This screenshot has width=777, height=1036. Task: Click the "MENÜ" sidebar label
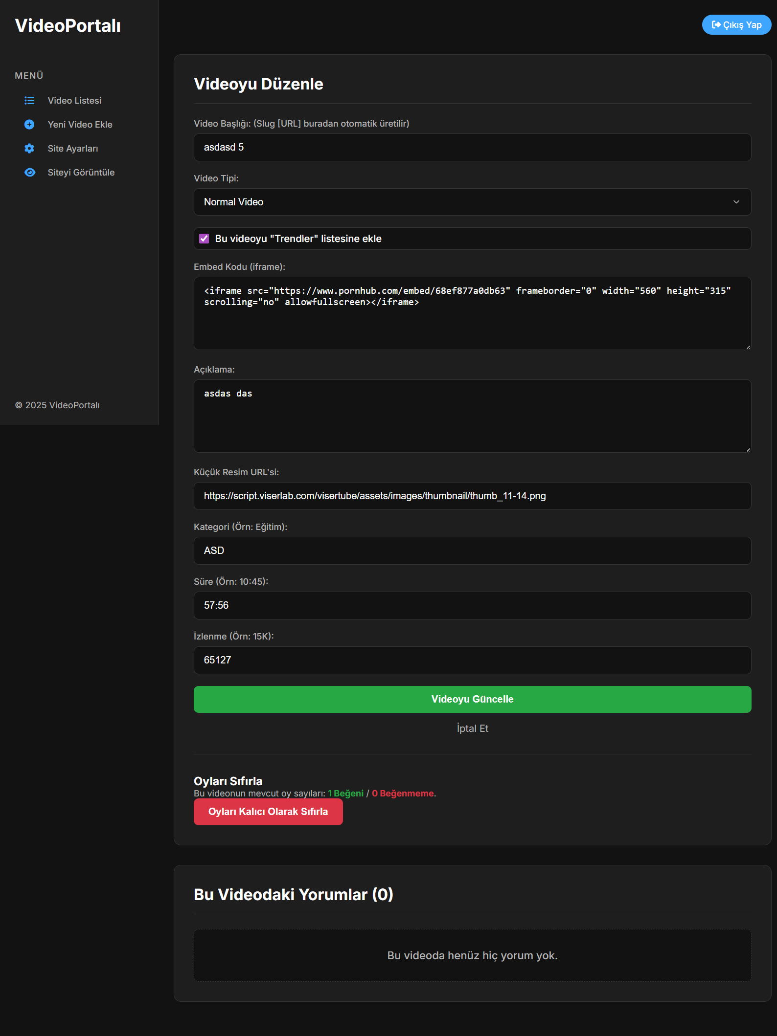click(29, 76)
